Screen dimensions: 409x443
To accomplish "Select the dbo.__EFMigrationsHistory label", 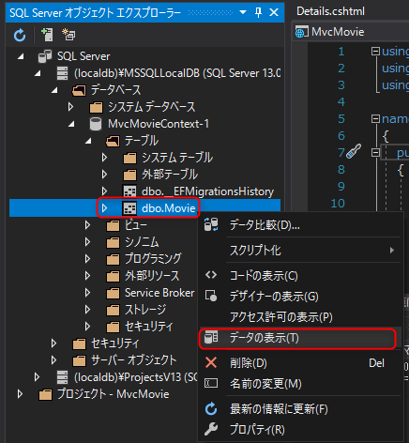I will click(207, 191).
